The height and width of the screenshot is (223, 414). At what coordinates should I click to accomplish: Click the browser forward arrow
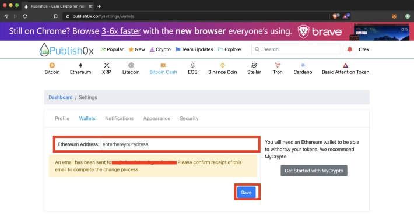coord(15,16)
